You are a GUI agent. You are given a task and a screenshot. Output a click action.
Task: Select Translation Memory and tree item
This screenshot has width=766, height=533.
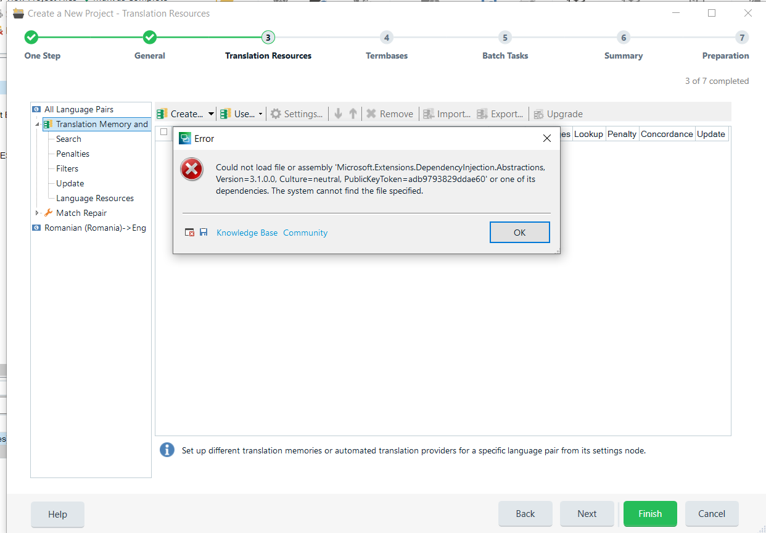(x=102, y=124)
